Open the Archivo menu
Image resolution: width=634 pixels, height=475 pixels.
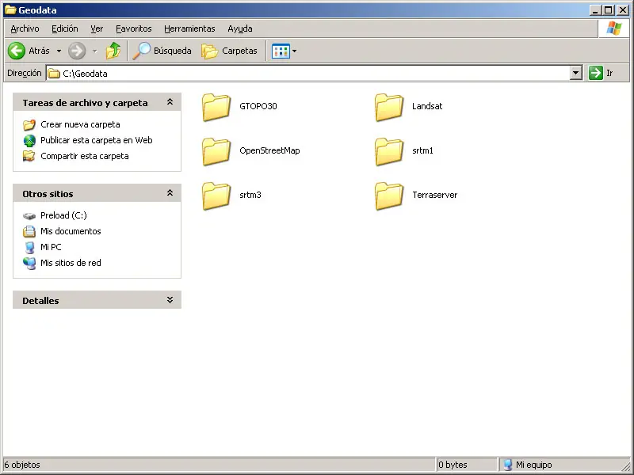coord(25,28)
